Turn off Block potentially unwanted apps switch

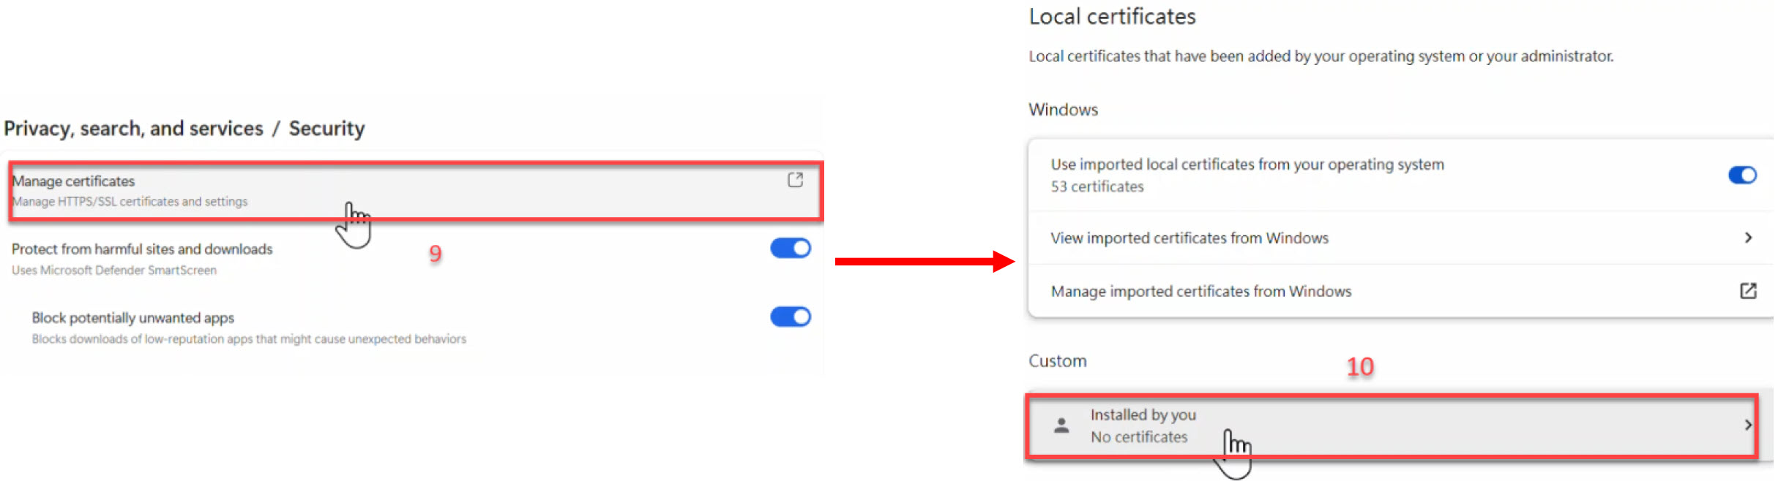click(790, 317)
